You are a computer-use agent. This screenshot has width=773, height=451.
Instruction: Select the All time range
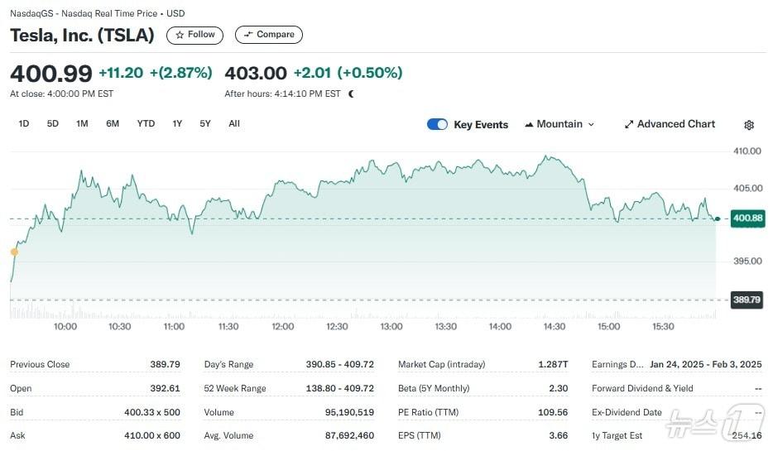[234, 123]
